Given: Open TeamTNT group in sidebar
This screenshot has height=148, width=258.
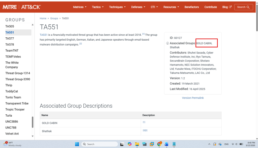Looking at the screenshot, I should 12,51.
